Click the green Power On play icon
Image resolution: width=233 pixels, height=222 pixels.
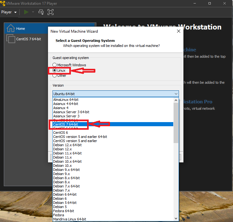click(26, 12)
